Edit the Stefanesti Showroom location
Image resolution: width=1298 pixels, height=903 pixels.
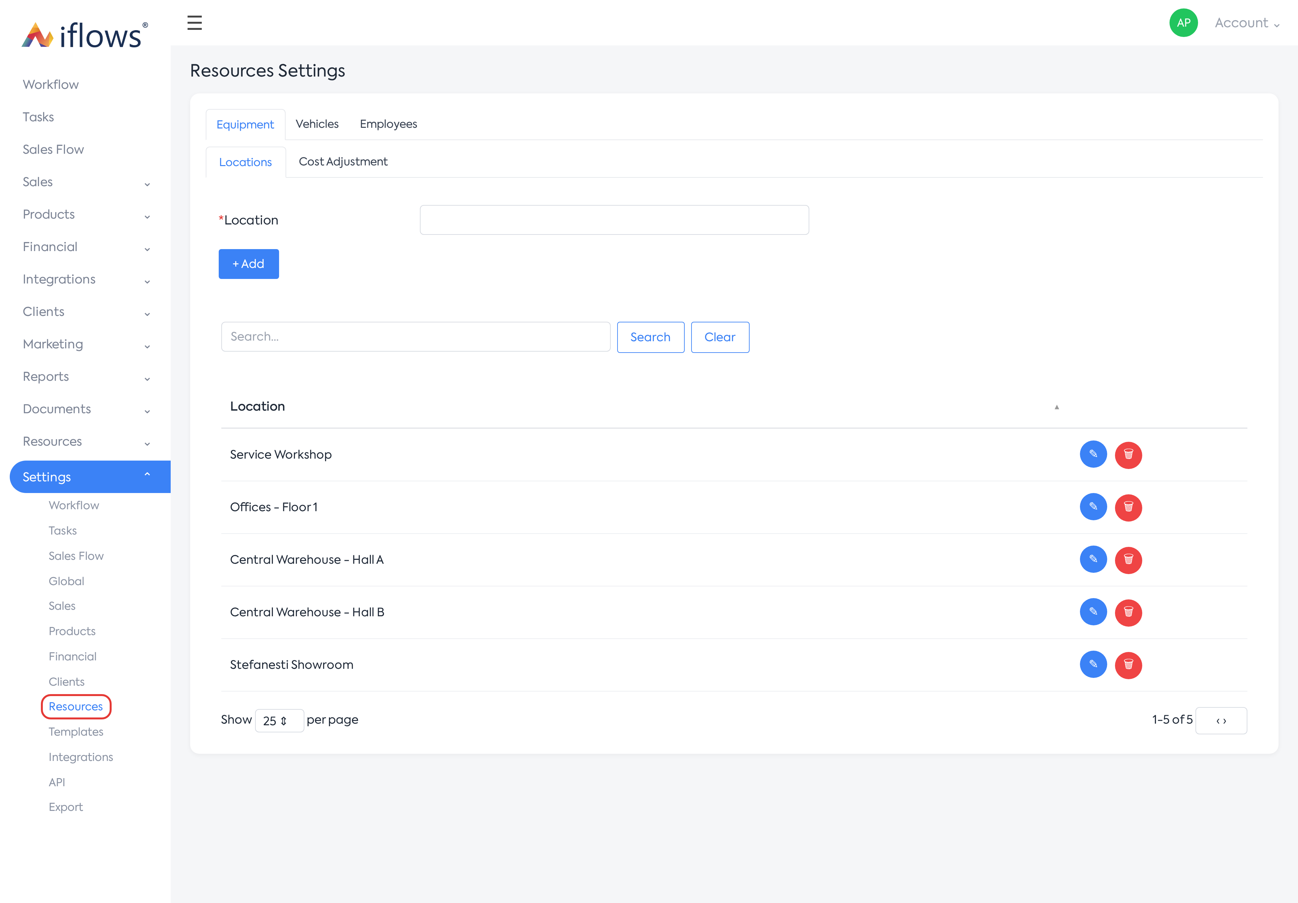(1093, 665)
